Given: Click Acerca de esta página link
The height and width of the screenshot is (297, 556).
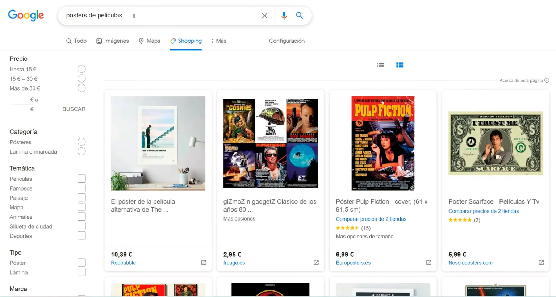Looking at the screenshot, I should pyautogui.click(x=521, y=80).
